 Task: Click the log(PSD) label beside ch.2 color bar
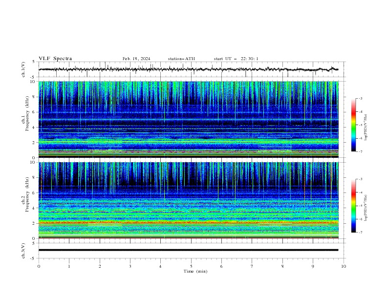click(365, 208)
